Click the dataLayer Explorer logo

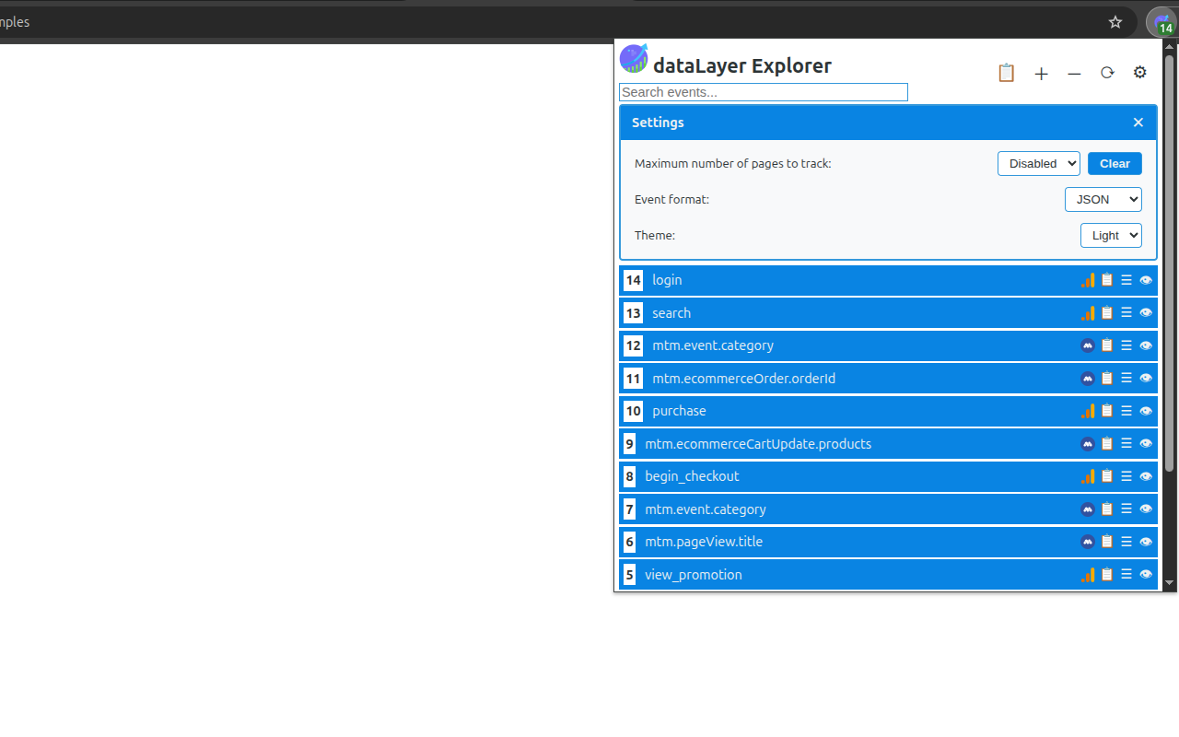pos(634,58)
